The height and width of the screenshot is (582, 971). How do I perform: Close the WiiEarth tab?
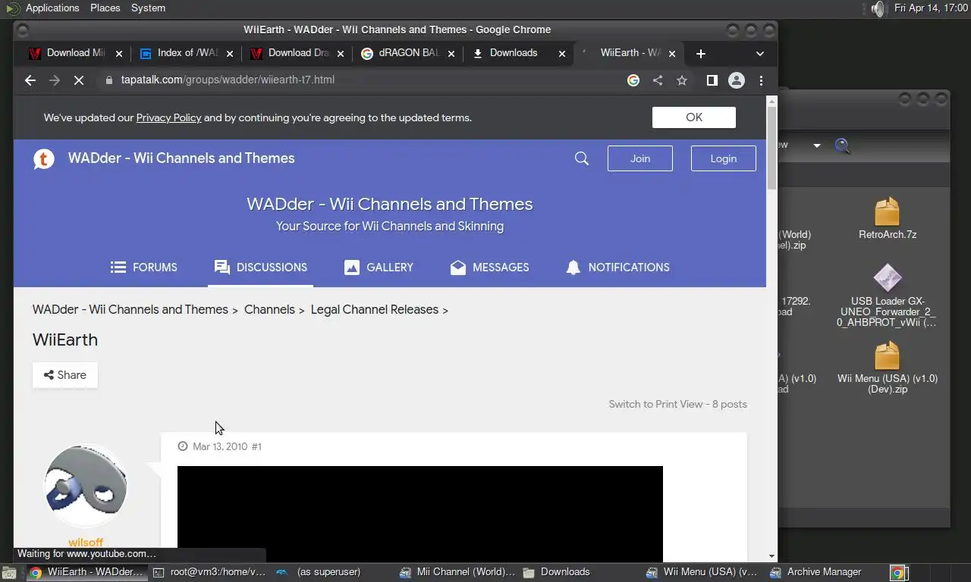(x=672, y=54)
